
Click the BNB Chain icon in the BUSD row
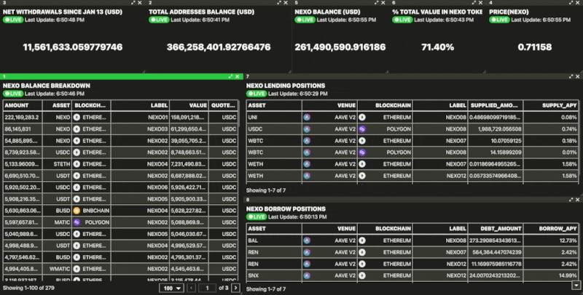[77, 211]
